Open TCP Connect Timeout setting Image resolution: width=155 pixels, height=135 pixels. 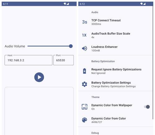[116, 22]
